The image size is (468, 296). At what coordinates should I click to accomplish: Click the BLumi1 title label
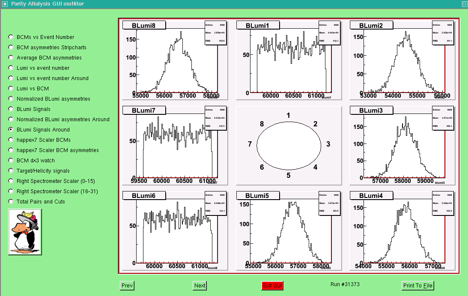click(x=258, y=25)
